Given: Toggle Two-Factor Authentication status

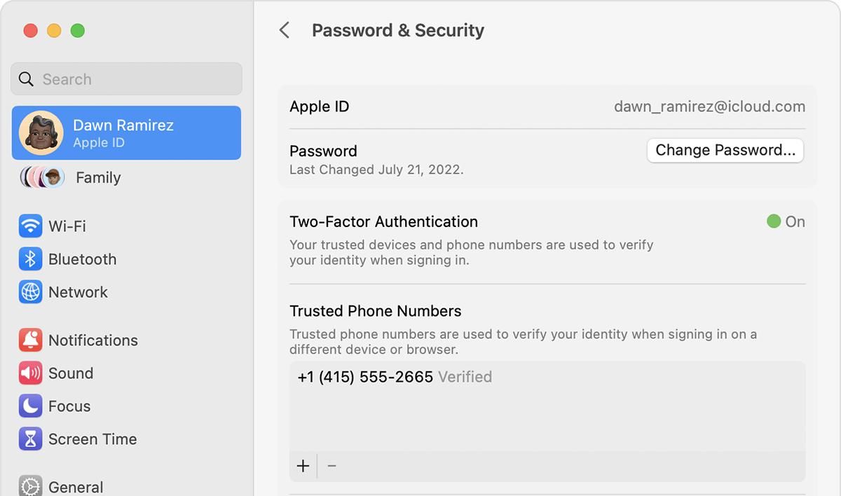Looking at the screenshot, I should click(785, 221).
